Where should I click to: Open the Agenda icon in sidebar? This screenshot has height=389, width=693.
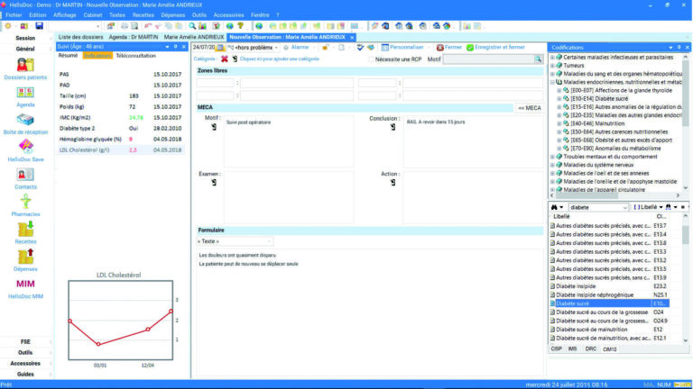pos(25,95)
